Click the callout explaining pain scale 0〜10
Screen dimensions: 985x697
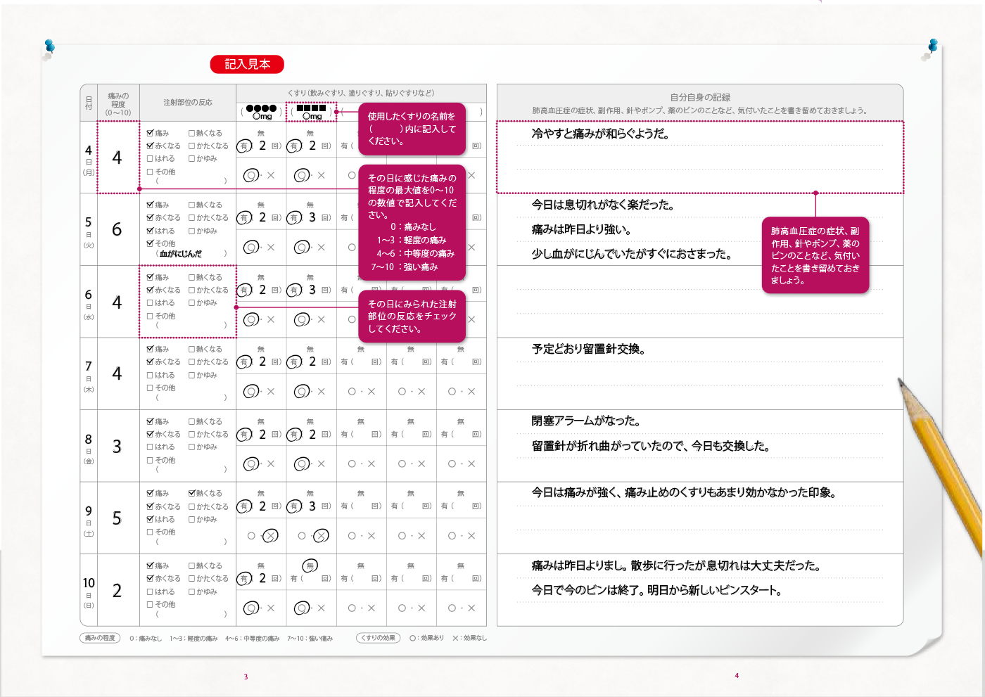click(x=412, y=222)
